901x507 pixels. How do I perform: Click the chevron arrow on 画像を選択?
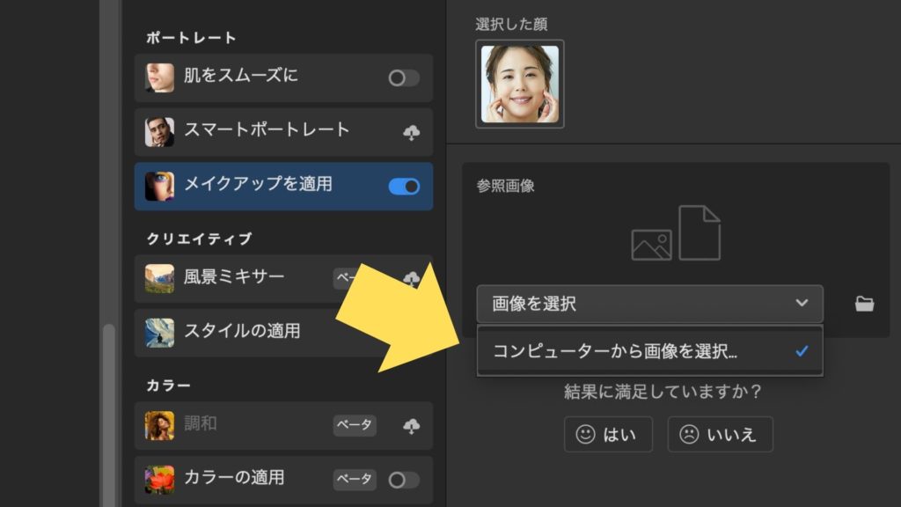[x=801, y=303]
